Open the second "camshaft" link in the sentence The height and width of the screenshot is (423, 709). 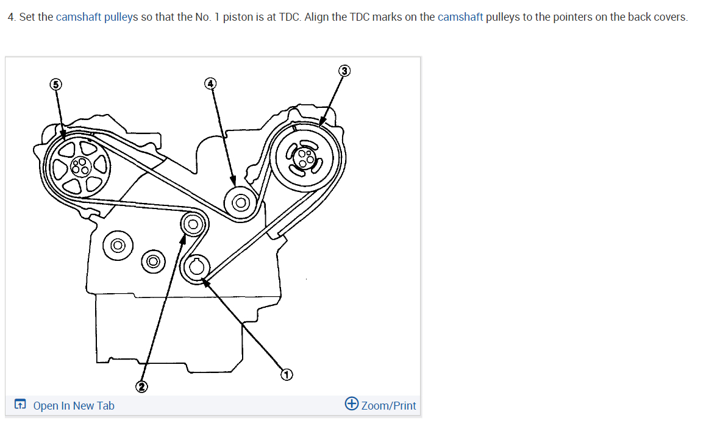click(460, 17)
